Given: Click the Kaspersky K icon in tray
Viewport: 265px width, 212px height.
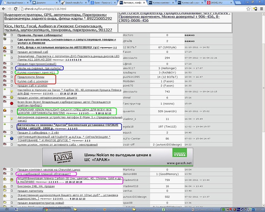Looking at the screenshot, I should coord(231,210).
